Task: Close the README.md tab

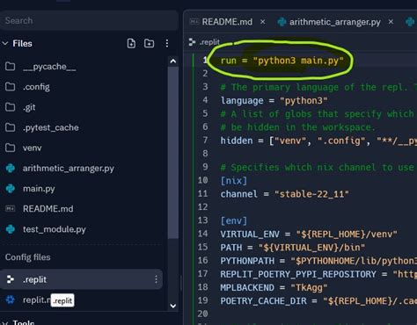Action: pos(263,22)
